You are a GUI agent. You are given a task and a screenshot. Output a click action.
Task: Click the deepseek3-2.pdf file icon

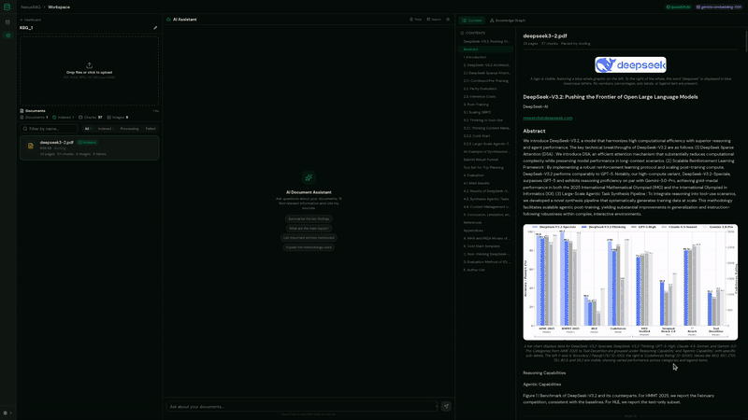tap(31, 146)
